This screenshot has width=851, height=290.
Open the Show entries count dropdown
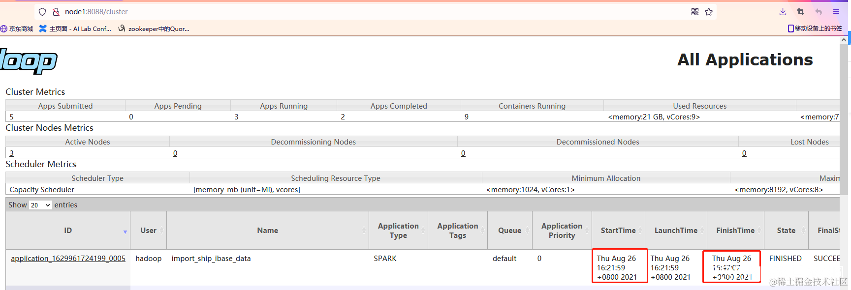tap(40, 205)
